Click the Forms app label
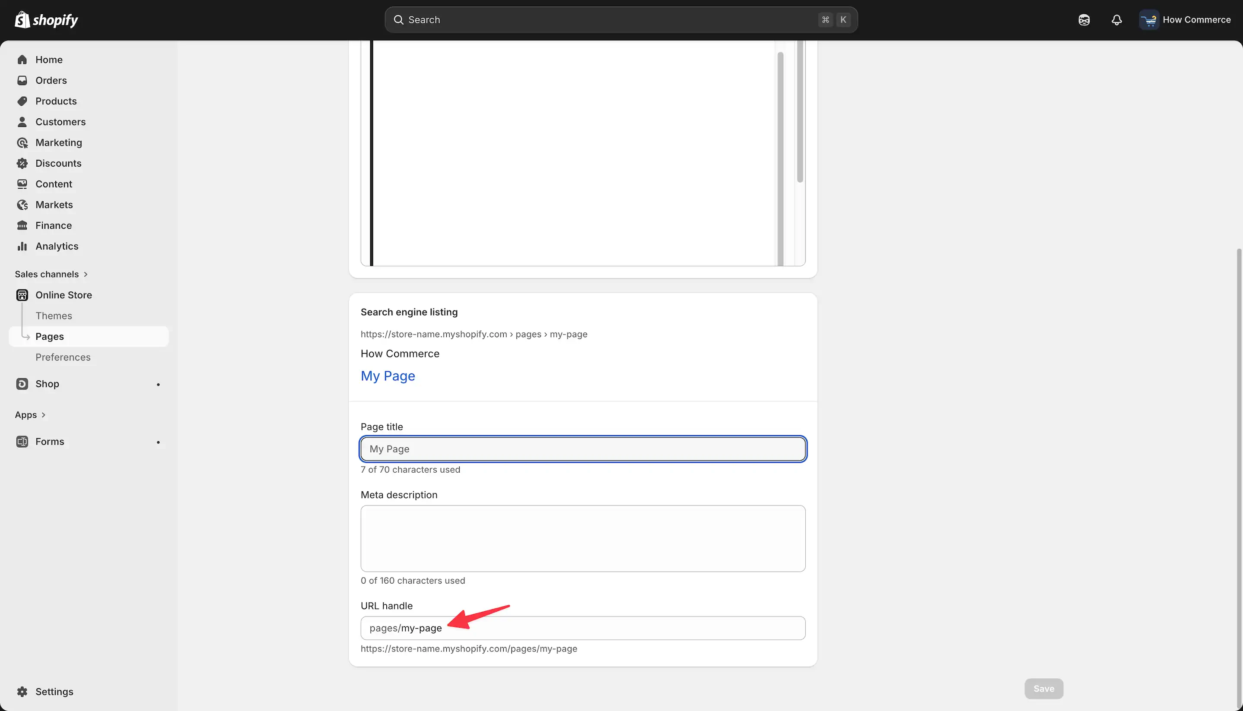The width and height of the screenshot is (1243, 711). point(50,442)
